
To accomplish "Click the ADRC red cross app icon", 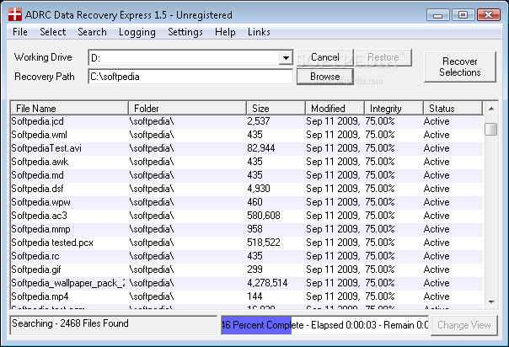I will [15, 14].
